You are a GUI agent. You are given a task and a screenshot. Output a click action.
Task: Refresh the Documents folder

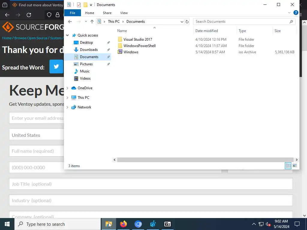(x=187, y=22)
